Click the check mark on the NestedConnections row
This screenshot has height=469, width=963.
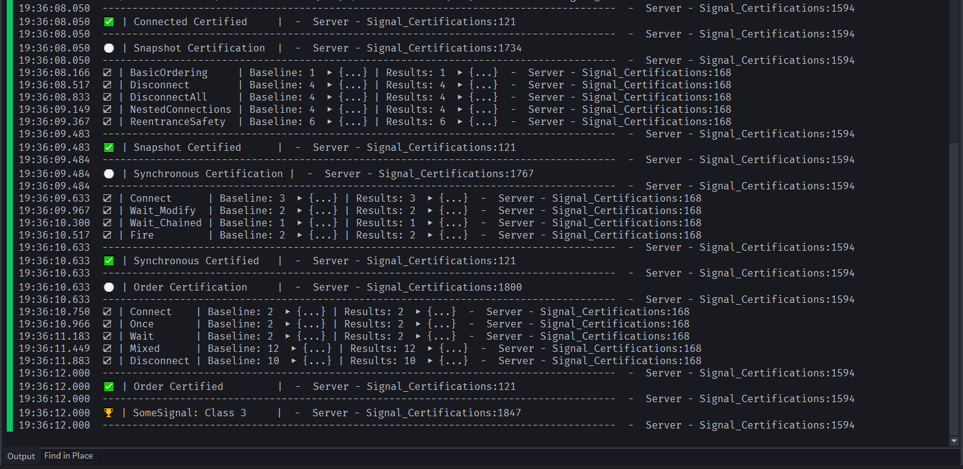point(107,109)
